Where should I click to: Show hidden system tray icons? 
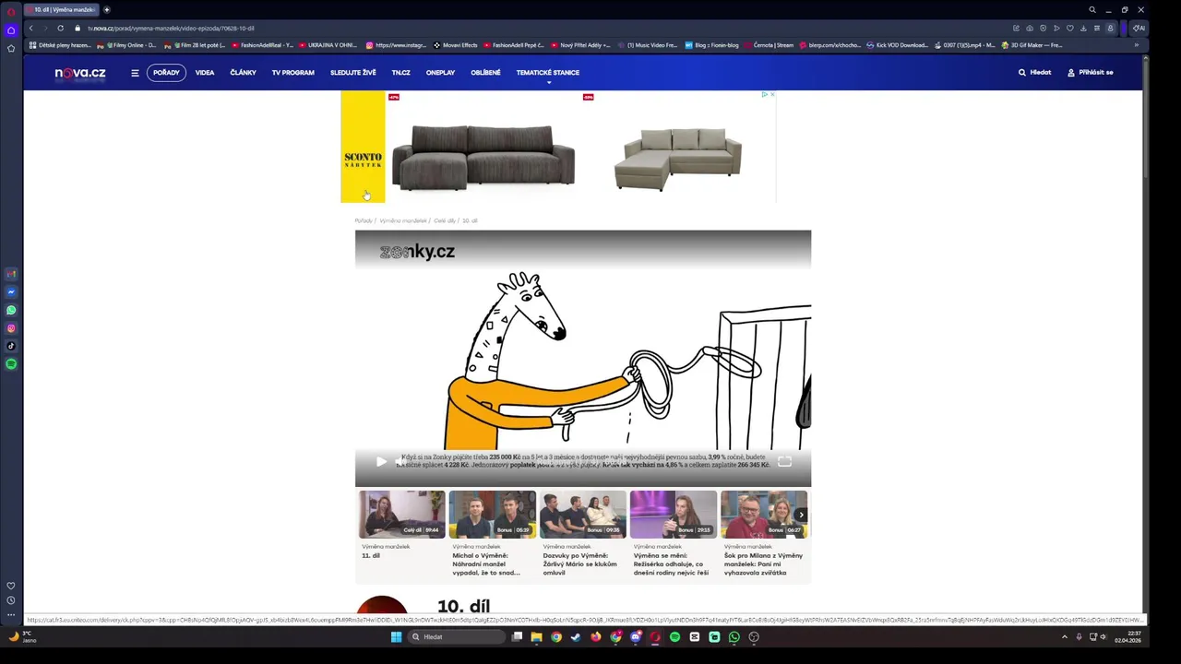click(1065, 637)
